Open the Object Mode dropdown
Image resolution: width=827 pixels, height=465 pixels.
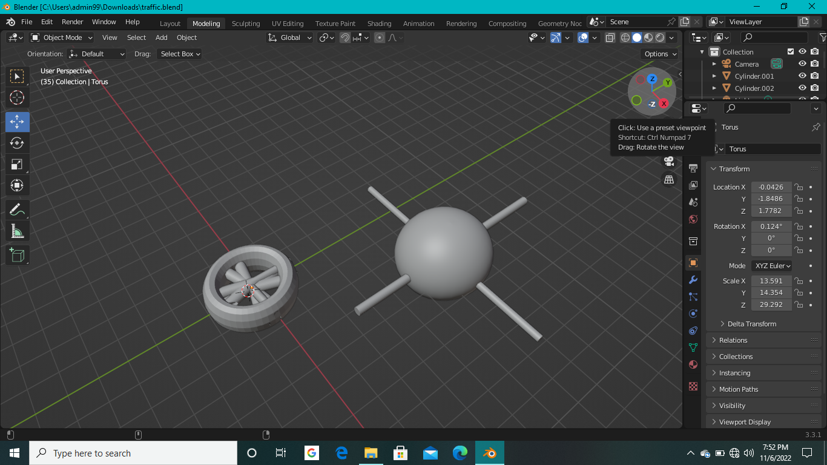point(62,38)
